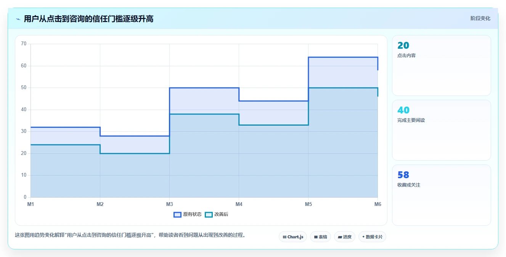Viewport: 506px width, 257px height.
Task: Click the M5 x-axis label
Action: [x=308, y=204]
